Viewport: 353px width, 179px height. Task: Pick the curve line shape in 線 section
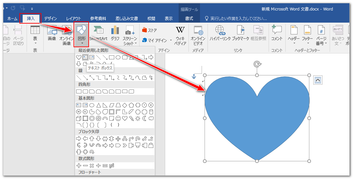[138, 78]
